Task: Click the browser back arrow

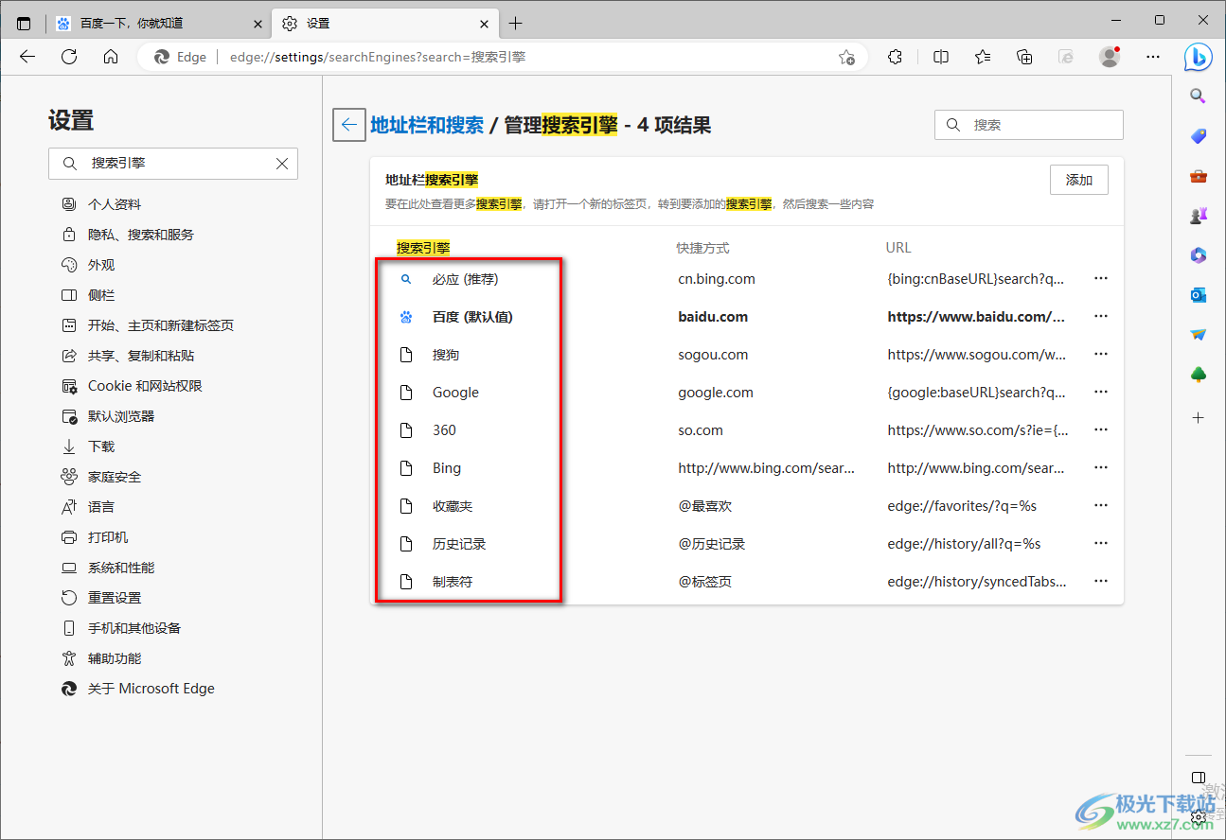Action: pos(27,57)
